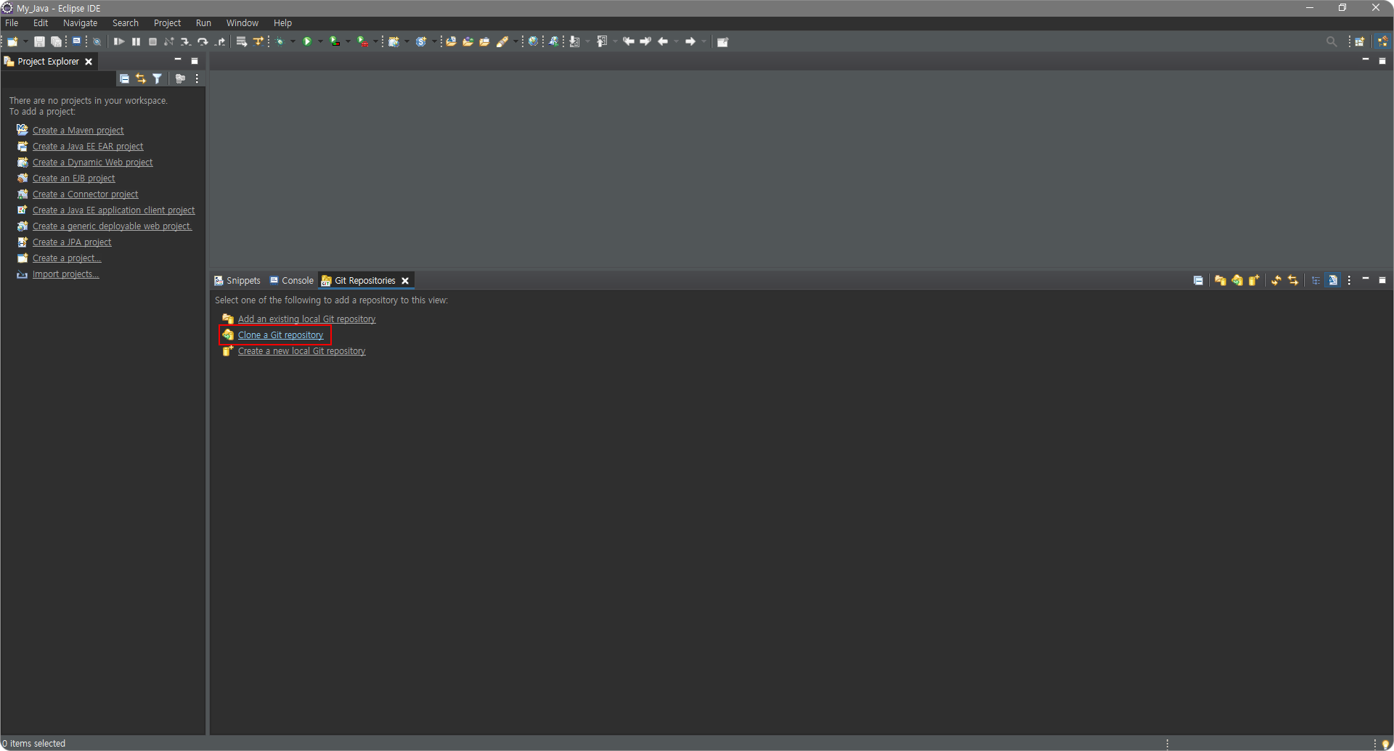This screenshot has width=1394, height=751.
Task: Click the Resume debug toolbar icon
Action: (x=119, y=41)
